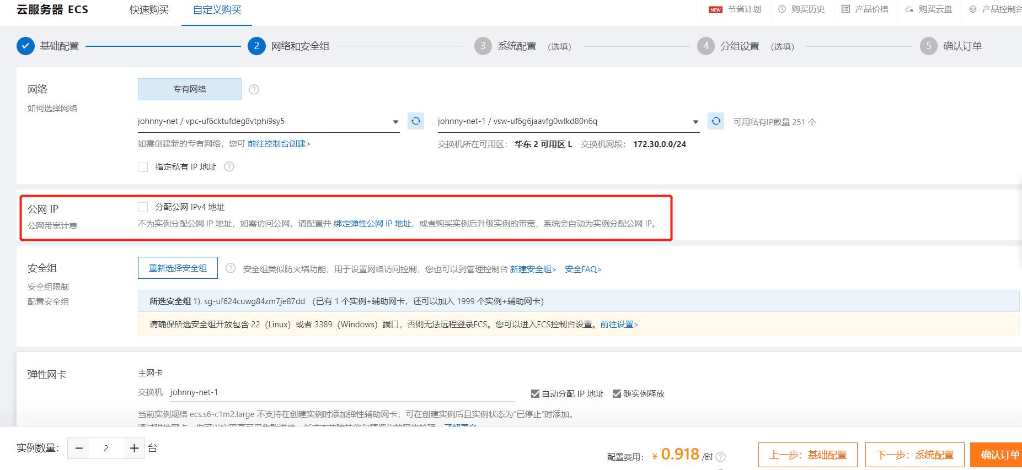The image size is (1022, 470).
Task: Click 公网带宽计费 link
Action: (52, 226)
